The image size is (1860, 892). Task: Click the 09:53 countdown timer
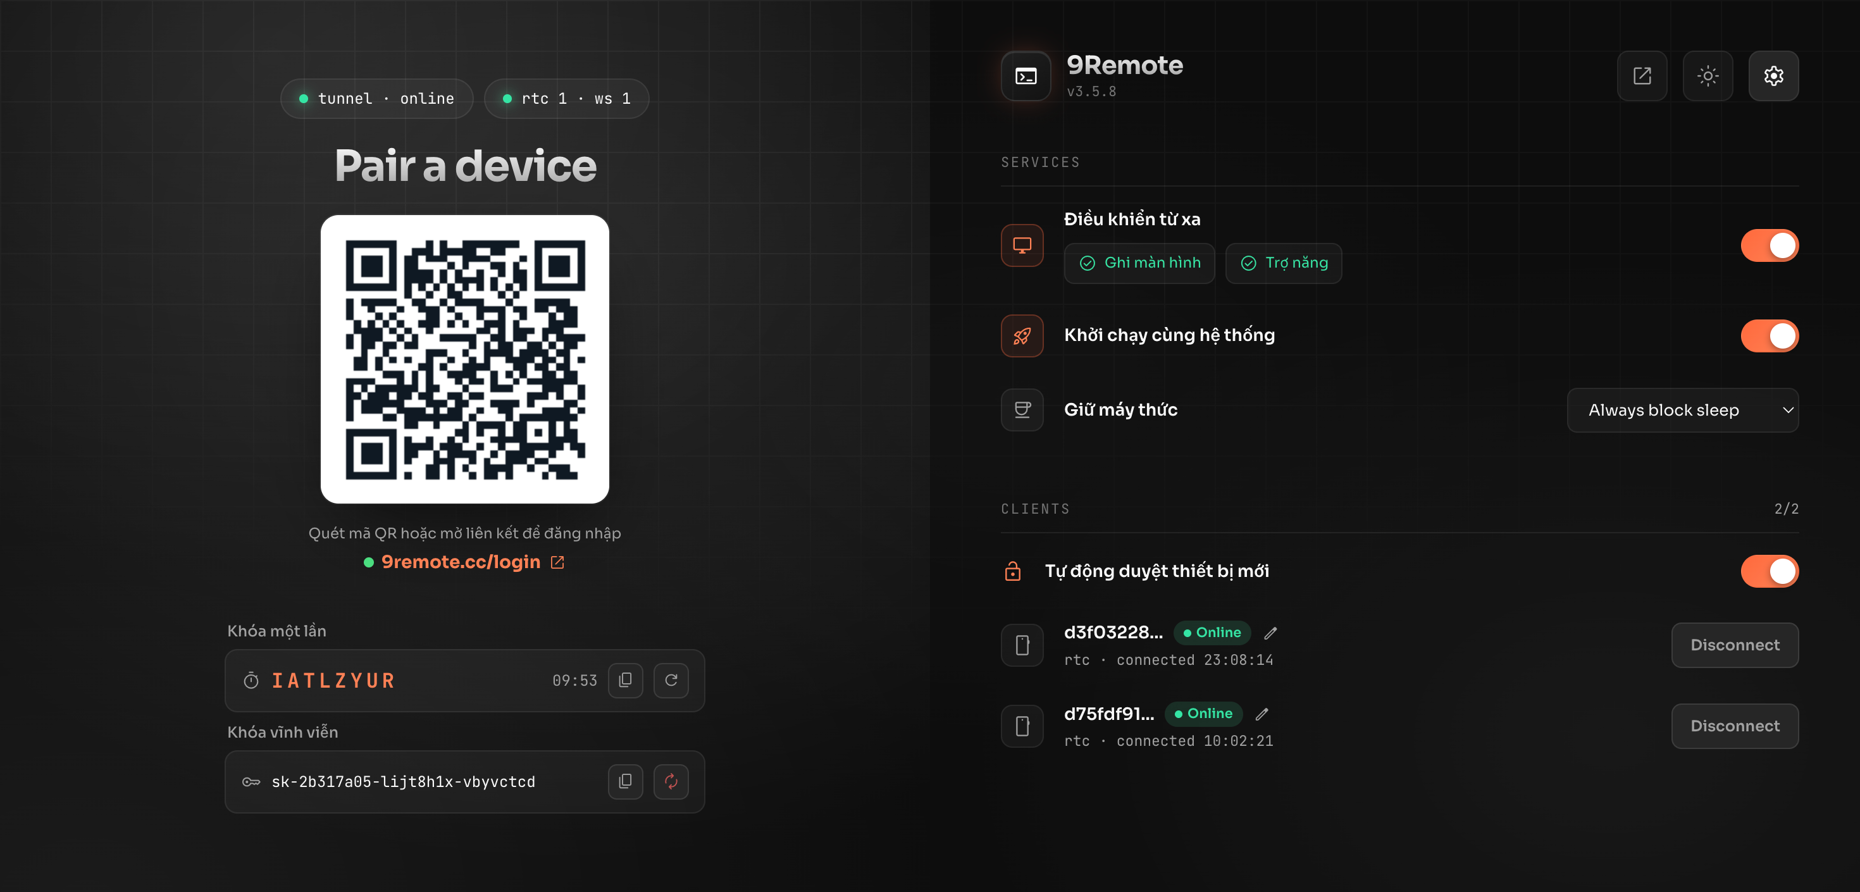click(x=574, y=680)
